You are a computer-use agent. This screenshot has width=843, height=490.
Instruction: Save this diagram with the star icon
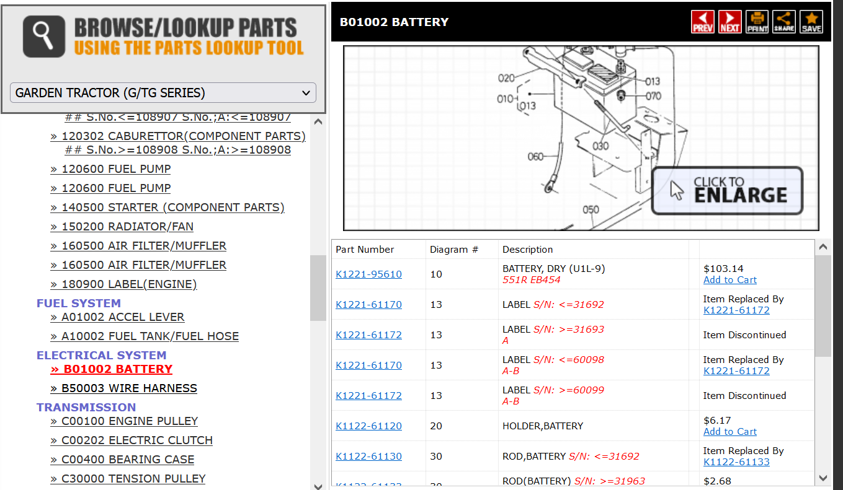[811, 22]
